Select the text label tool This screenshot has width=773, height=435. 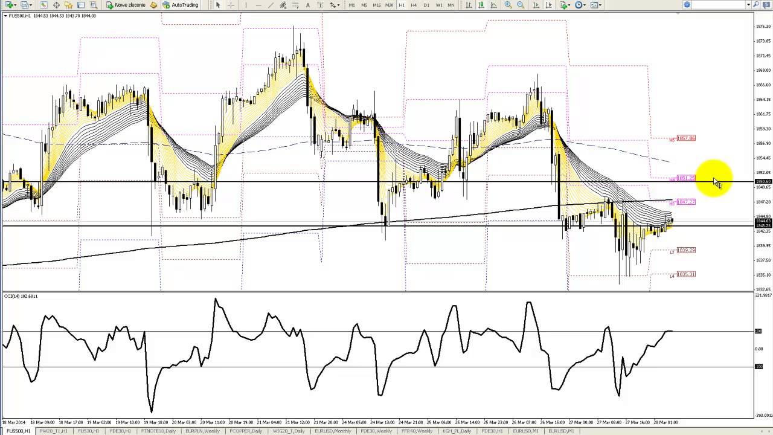click(320, 5)
